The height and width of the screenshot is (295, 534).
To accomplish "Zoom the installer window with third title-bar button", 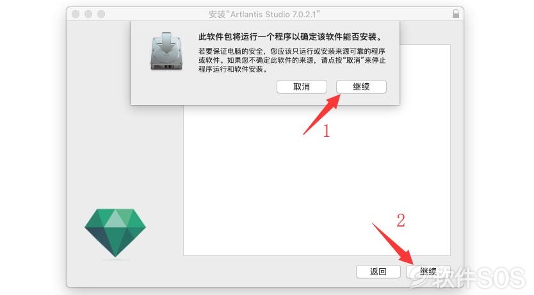I will 101,14.
